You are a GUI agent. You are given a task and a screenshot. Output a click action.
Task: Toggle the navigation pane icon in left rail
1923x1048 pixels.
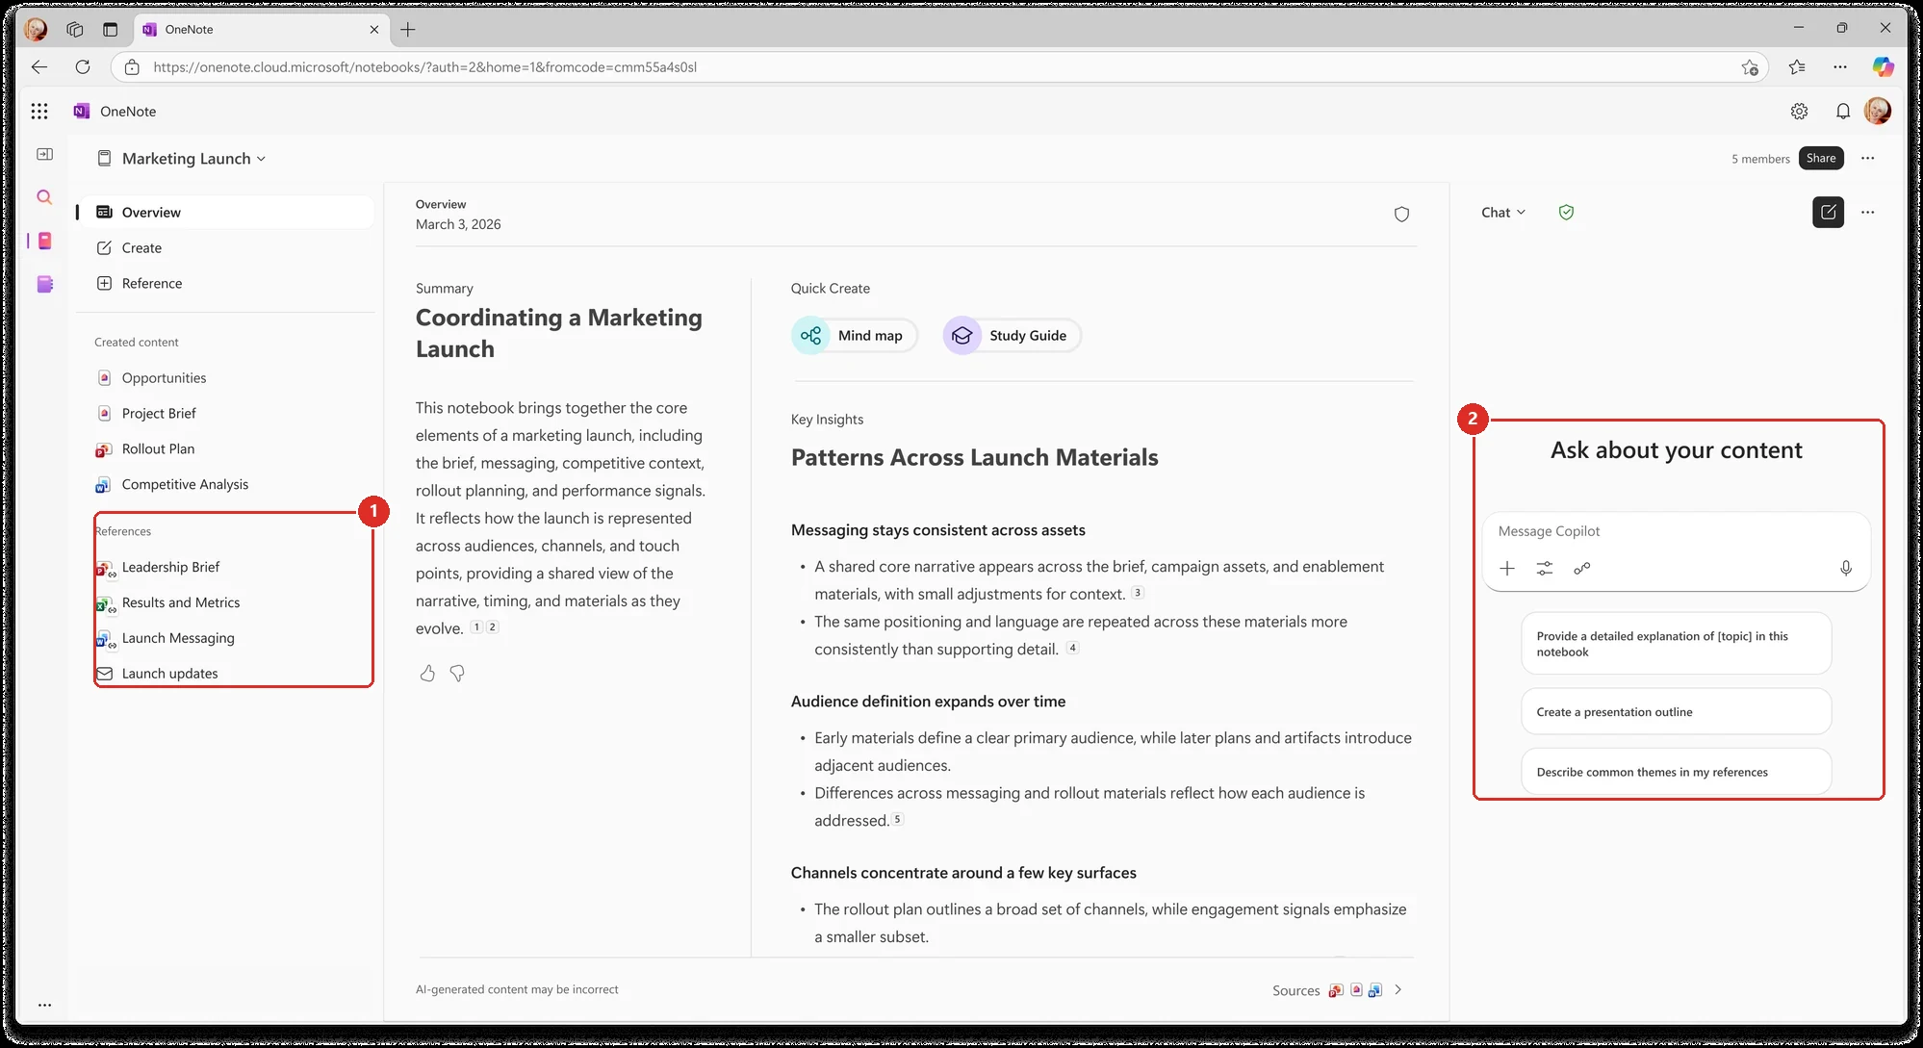[x=44, y=154]
